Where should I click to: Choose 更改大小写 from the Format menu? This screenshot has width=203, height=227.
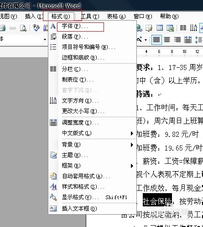click(92, 111)
